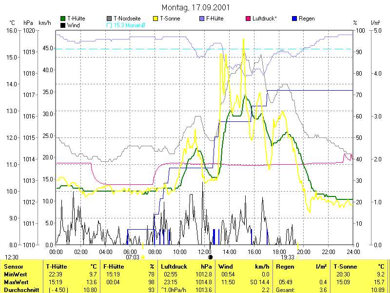Click the pink Luftdruck legend square
390x293 pixels.
pos(248,19)
